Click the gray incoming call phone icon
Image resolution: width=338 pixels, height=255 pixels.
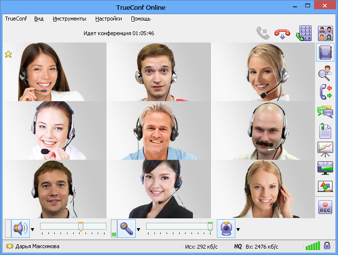(x=263, y=33)
